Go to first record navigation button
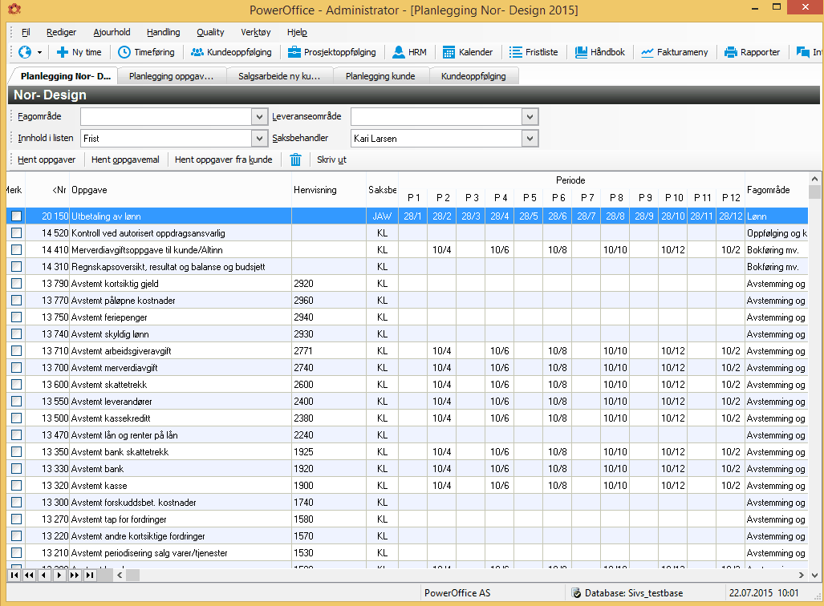The height and width of the screenshot is (606, 824). [x=14, y=575]
